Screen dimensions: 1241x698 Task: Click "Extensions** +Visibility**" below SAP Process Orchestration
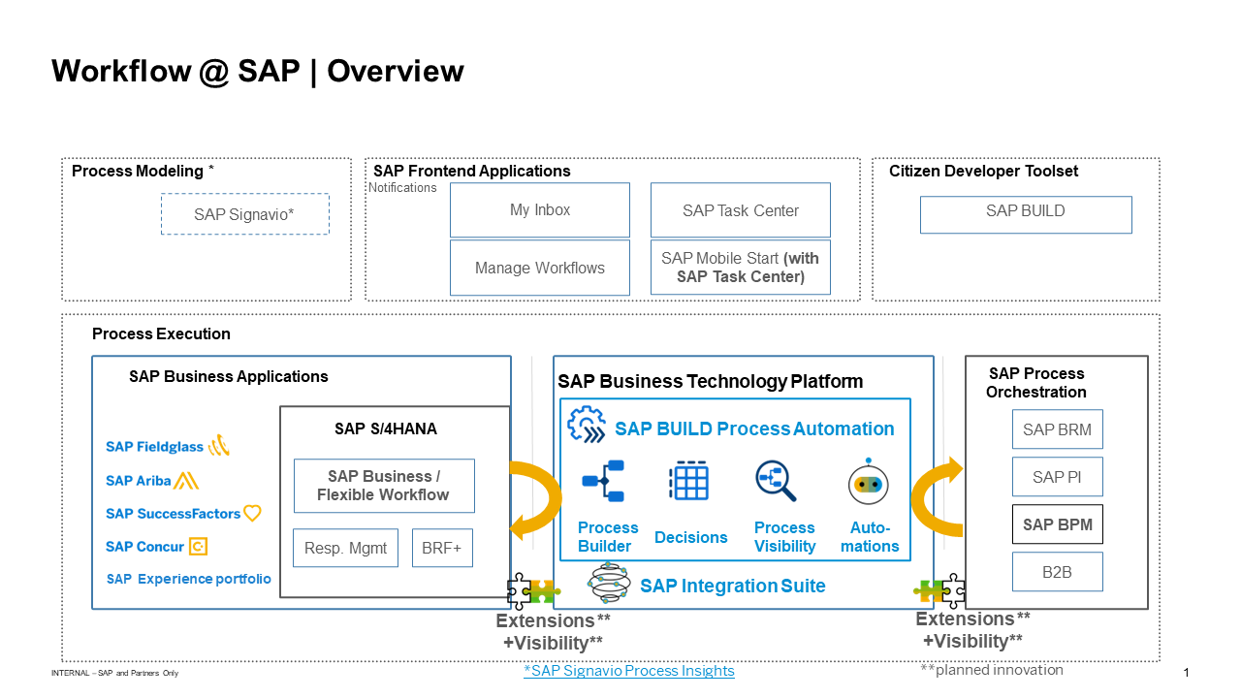tap(972, 629)
